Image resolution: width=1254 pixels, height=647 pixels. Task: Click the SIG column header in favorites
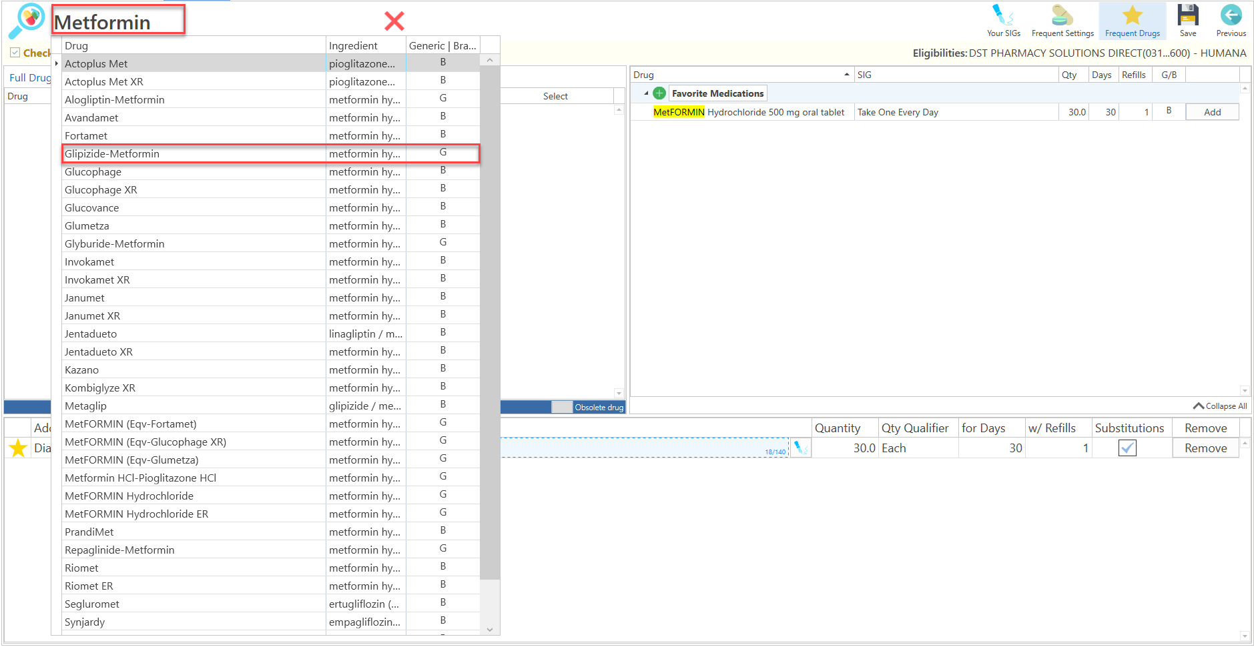[x=956, y=75]
